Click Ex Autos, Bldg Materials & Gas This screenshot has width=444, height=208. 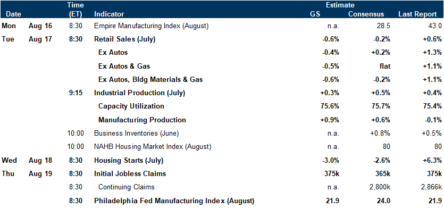(150, 80)
